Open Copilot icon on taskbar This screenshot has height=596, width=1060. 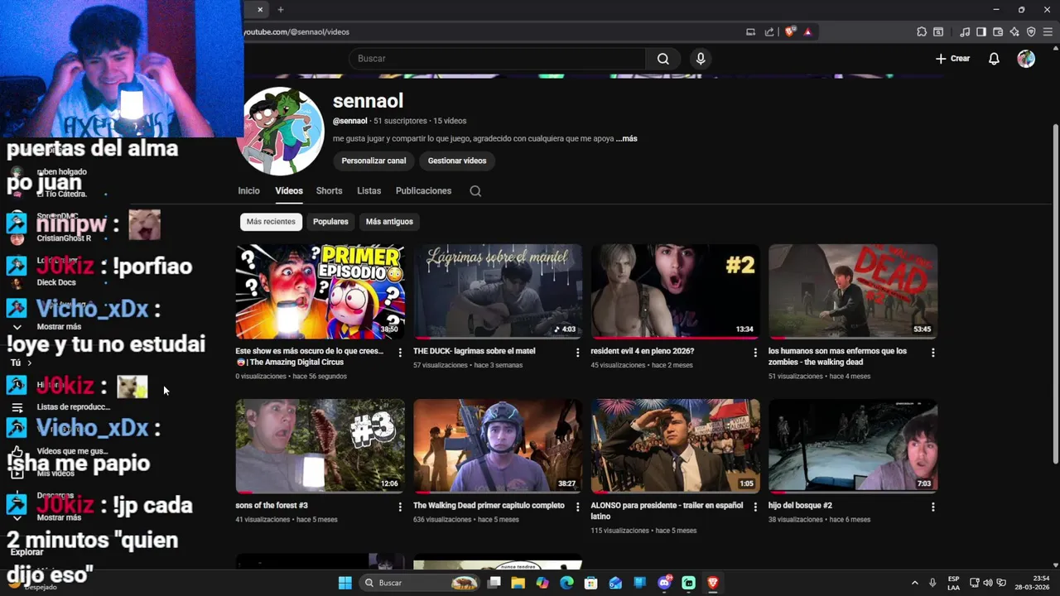(x=542, y=583)
